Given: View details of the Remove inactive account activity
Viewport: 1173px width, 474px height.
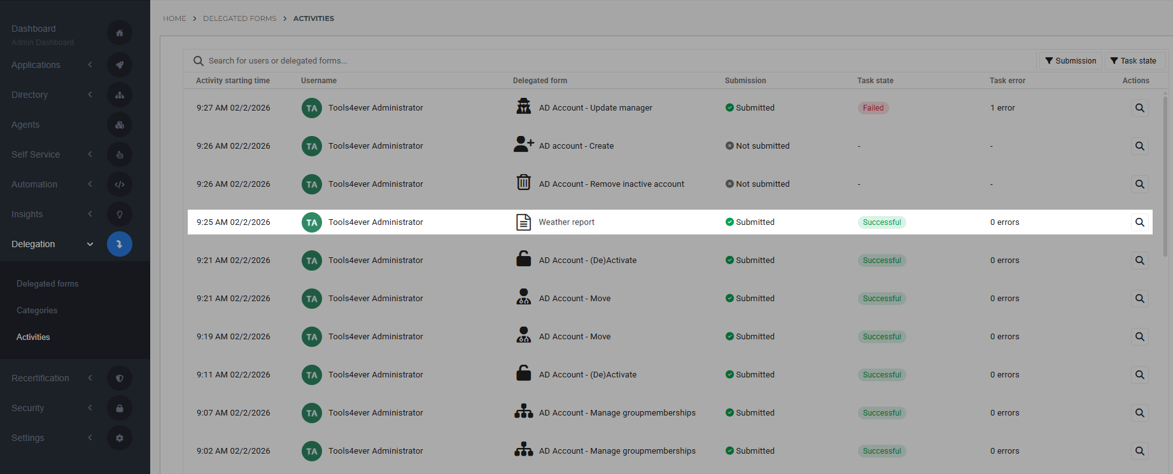Looking at the screenshot, I should pyautogui.click(x=1140, y=184).
